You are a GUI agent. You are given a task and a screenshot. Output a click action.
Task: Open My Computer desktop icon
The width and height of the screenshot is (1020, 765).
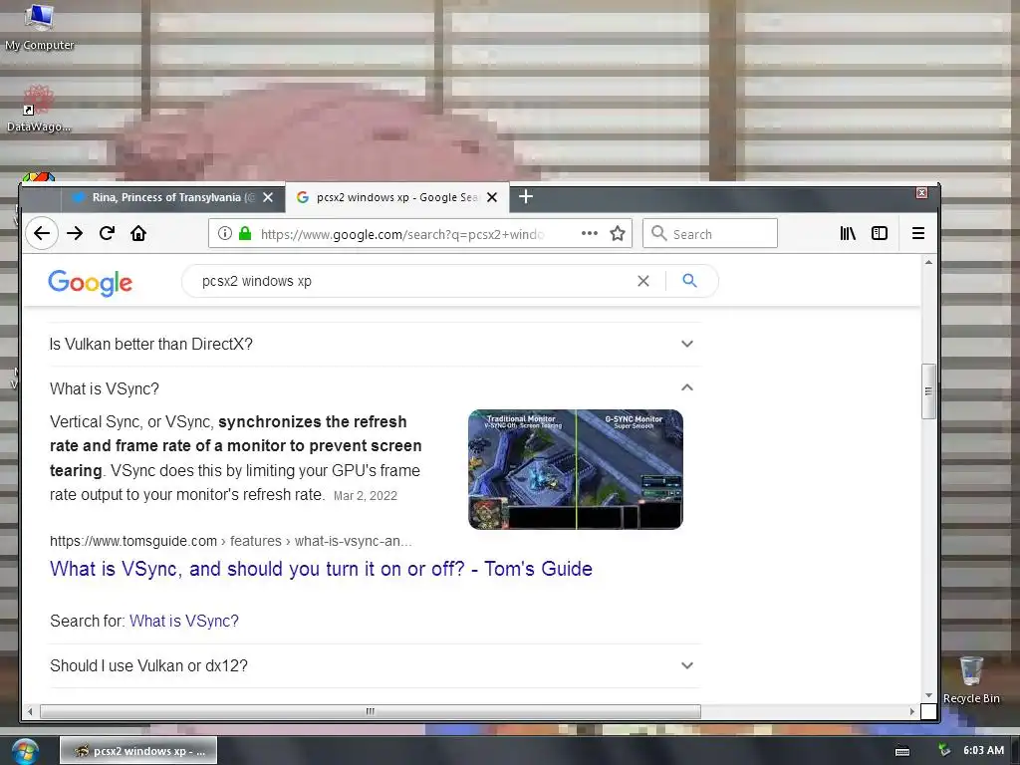coord(39,27)
